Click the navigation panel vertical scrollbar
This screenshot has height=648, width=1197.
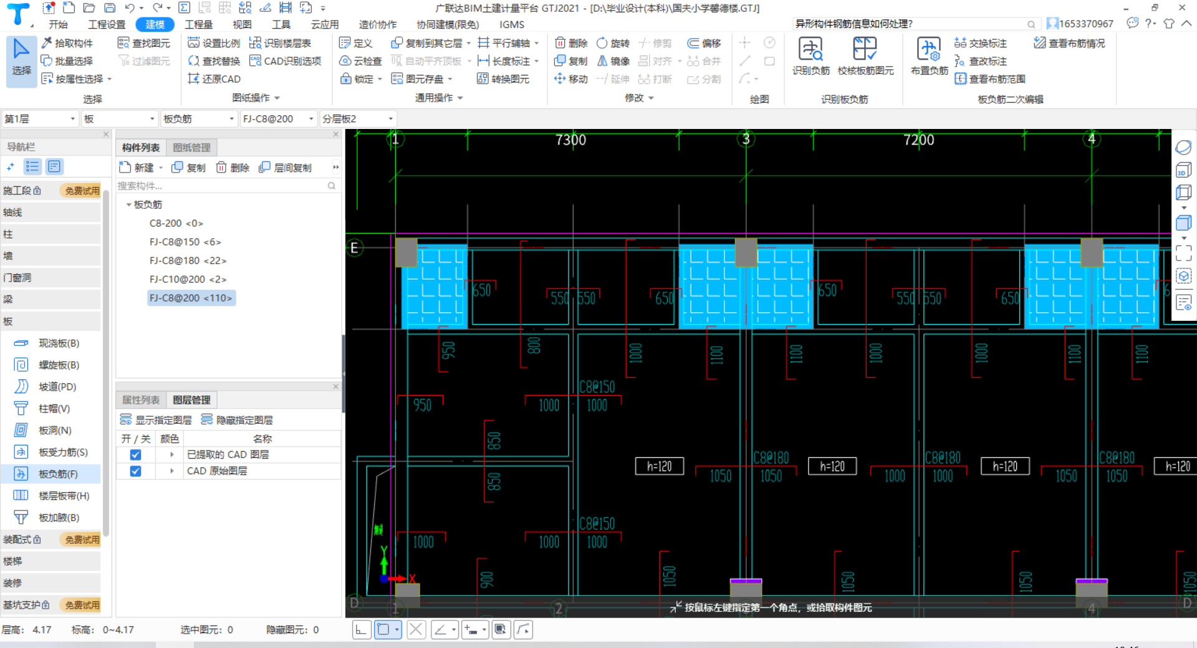[x=106, y=361]
